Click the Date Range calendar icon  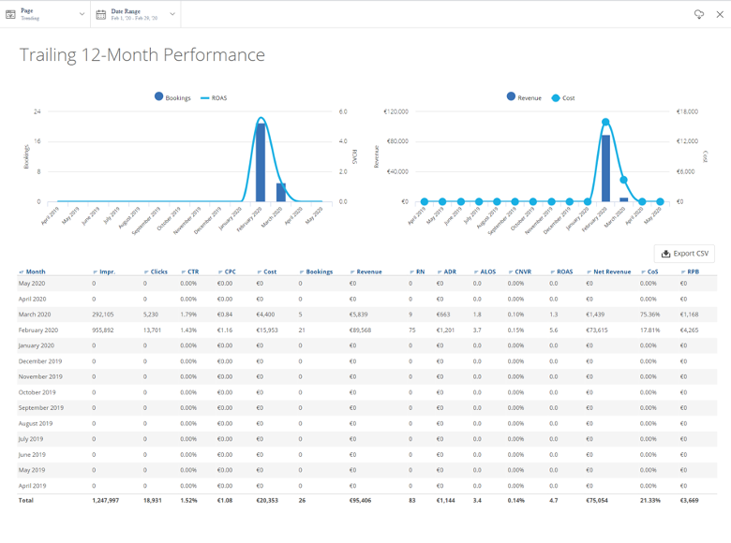100,14
